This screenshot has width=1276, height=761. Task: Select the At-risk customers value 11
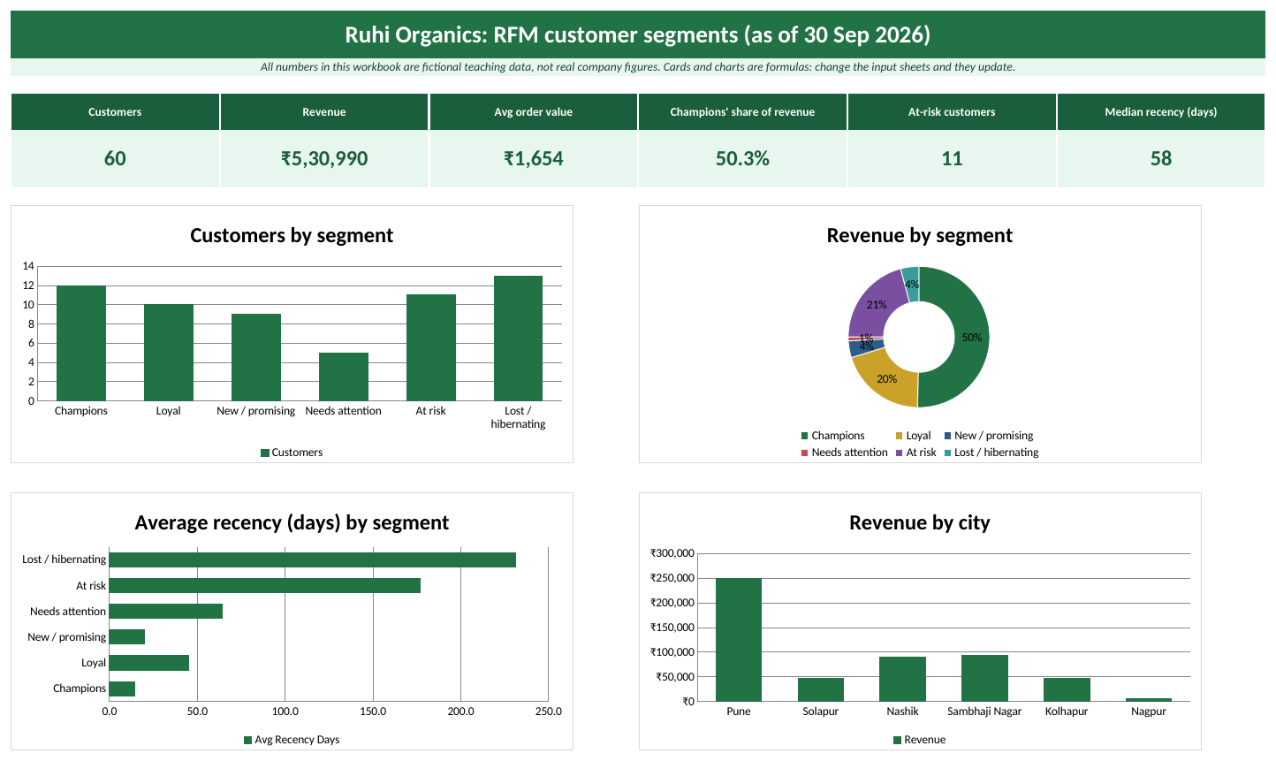click(x=952, y=158)
